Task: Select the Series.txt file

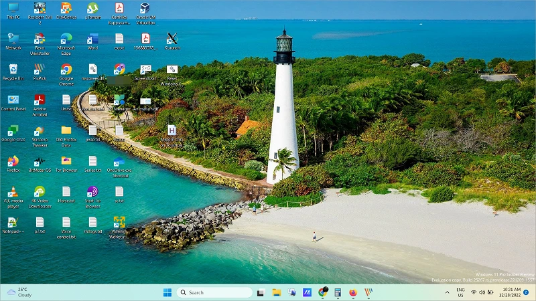Action: (x=92, y=164)
